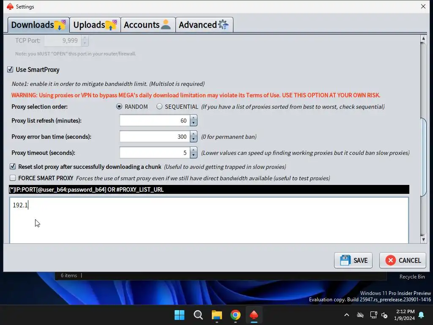Open the Accounts tab
The width and height of the screenshot is (433, 325).
(x=148, y=25)
